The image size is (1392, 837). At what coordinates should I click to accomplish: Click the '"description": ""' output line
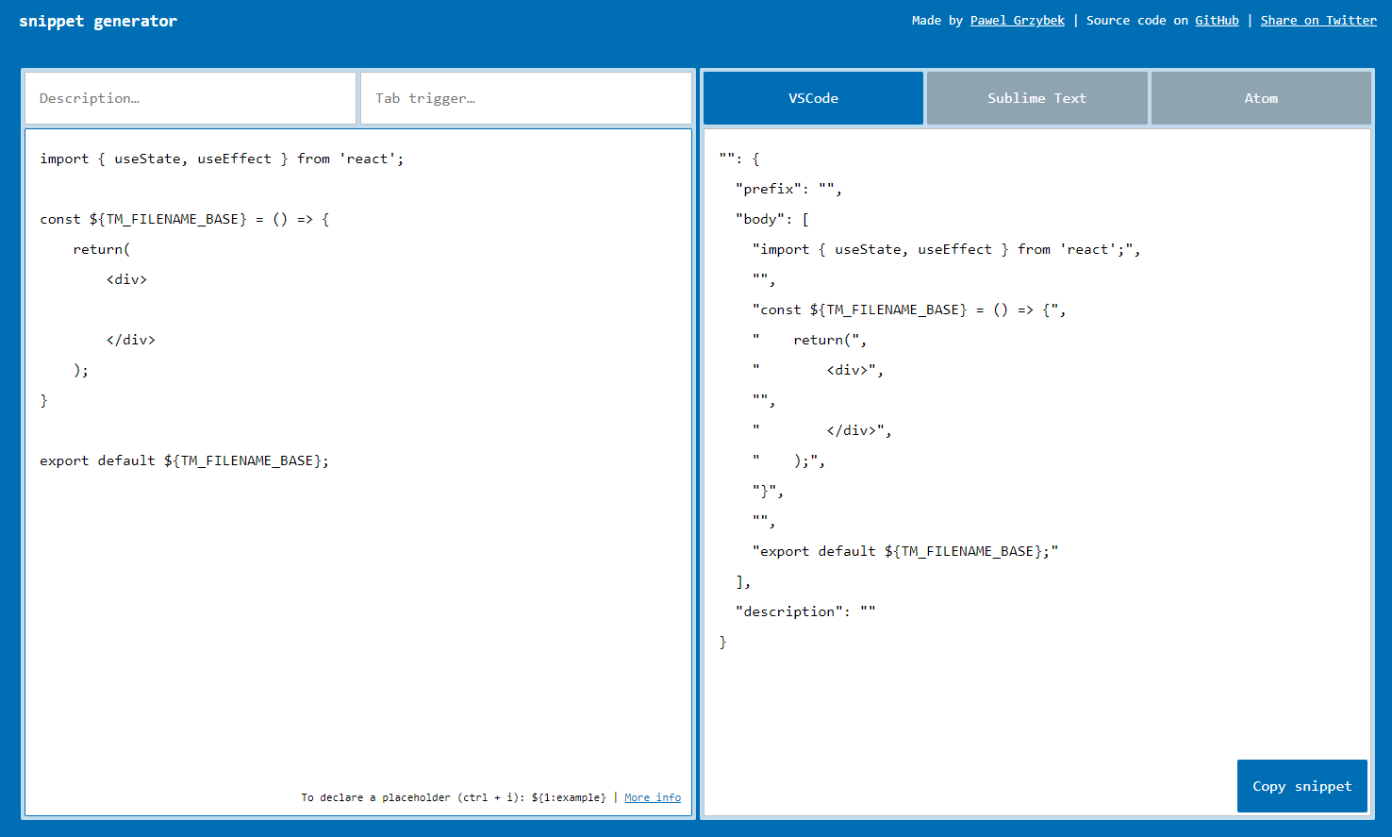[x=805, y=611]
